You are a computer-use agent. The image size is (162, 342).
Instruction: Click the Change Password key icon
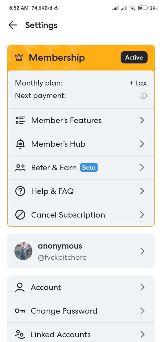pos(20,311)
